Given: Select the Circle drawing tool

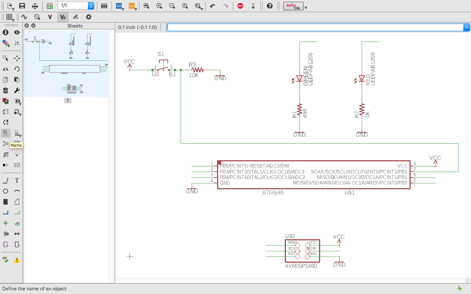Looking at the screenshot, I should pyautogui.click(x=6, y=191).
